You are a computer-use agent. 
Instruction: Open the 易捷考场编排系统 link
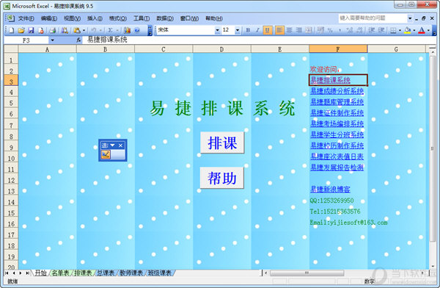[x=337, y=123]
